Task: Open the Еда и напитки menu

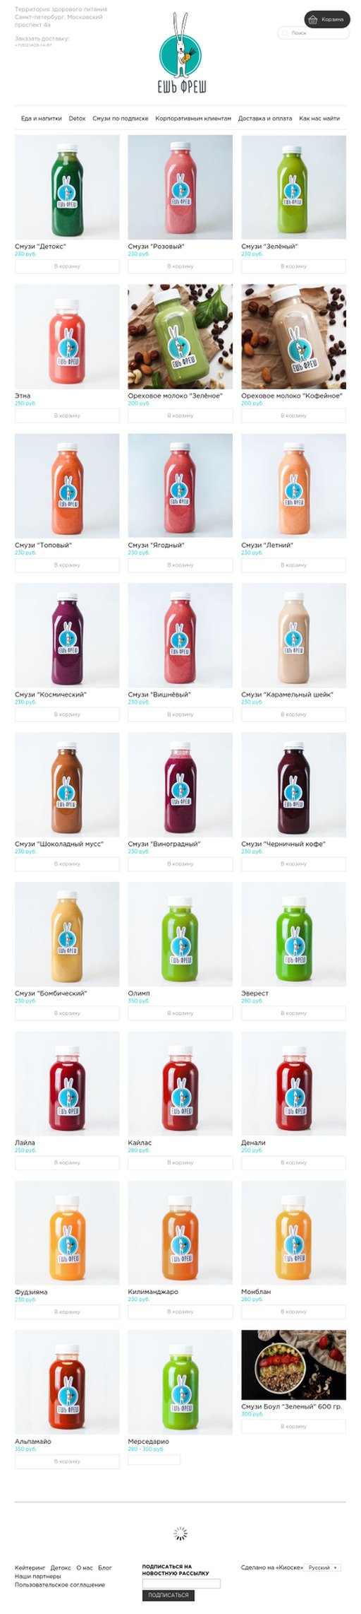Action: pos(42,119)
